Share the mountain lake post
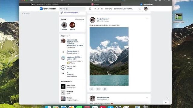 pyautogui.click(x=105, y=89)
